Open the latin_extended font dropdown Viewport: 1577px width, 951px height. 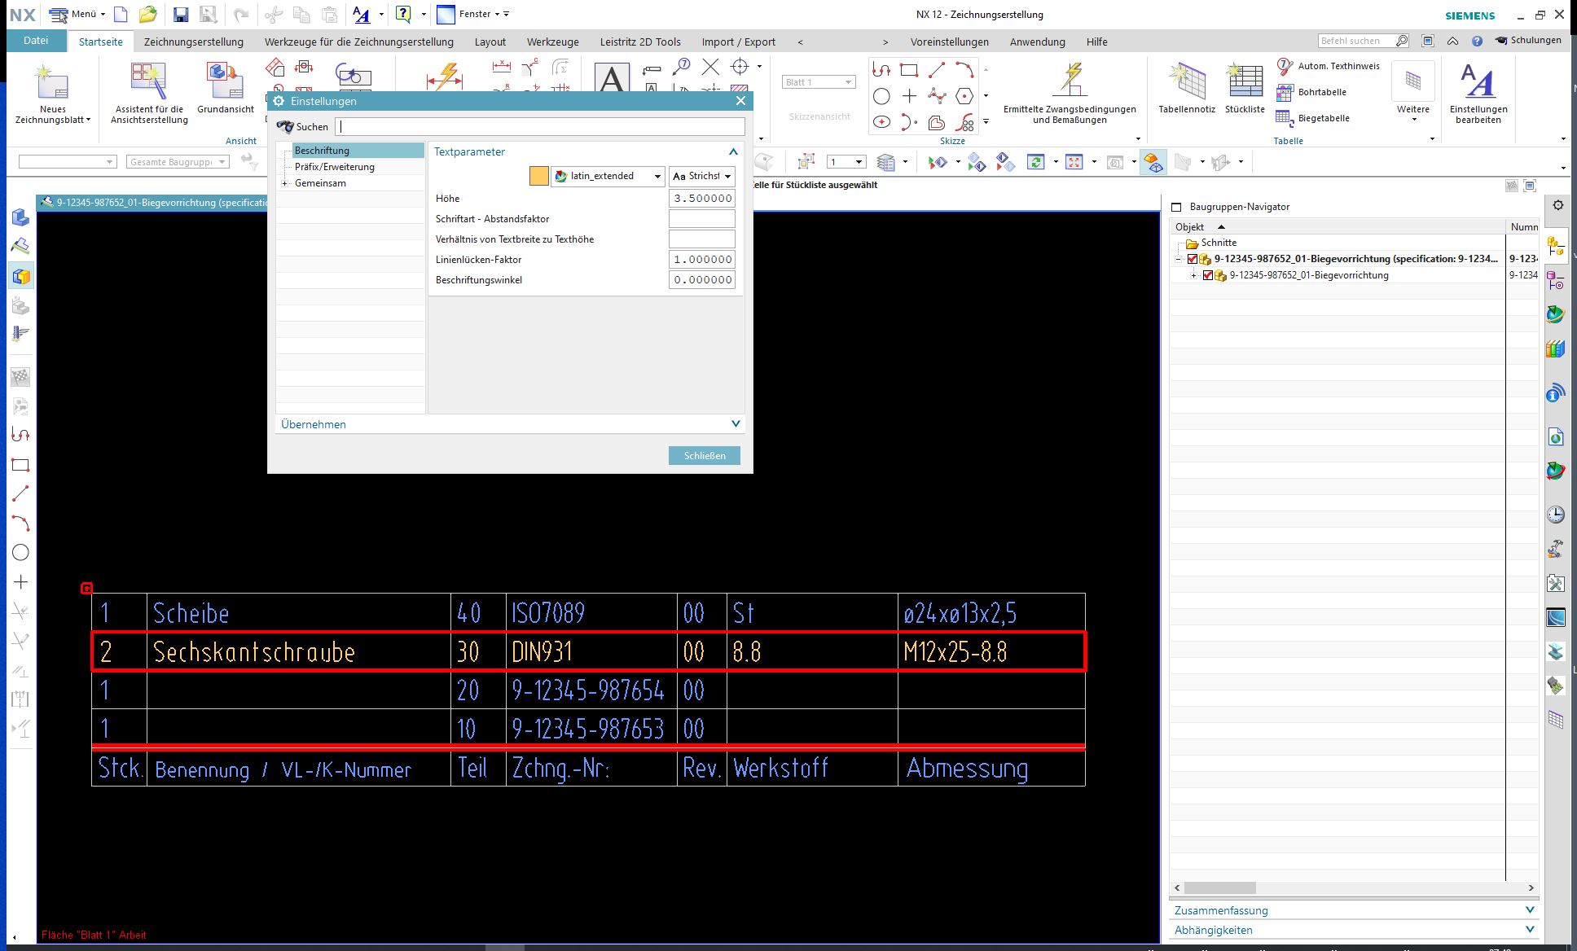608,176
